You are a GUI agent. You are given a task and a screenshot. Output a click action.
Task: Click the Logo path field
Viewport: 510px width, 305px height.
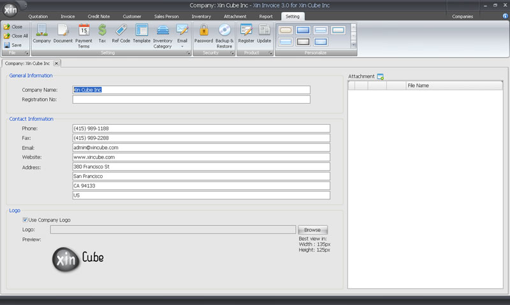tap(173, 230)
